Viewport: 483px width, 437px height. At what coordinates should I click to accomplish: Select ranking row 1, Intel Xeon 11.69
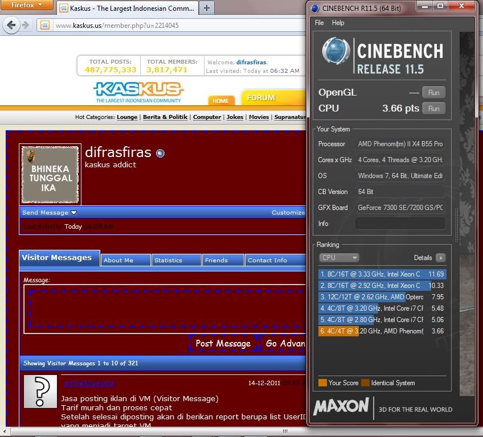point(382,274)
